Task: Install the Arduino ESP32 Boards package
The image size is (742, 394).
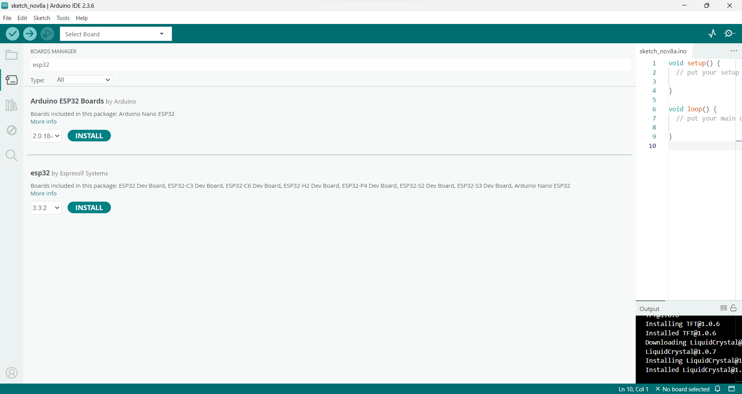Action: (89, 136)
